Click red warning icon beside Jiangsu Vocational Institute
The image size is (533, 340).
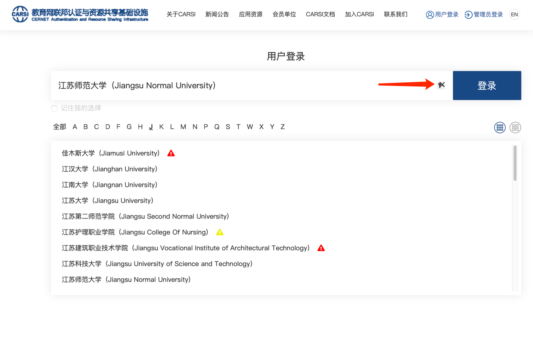[321, 248]
